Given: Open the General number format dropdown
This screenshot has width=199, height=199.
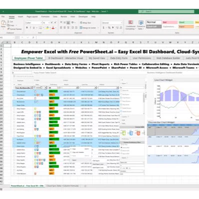Looking at the screenshot, I should 122,23.
